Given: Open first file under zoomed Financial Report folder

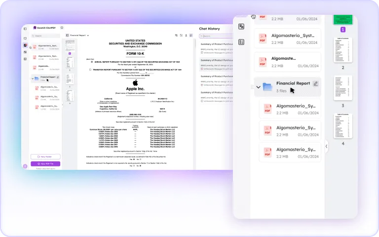Looking at the screenshot, I should pyautogui.click(x=290, y=109).
